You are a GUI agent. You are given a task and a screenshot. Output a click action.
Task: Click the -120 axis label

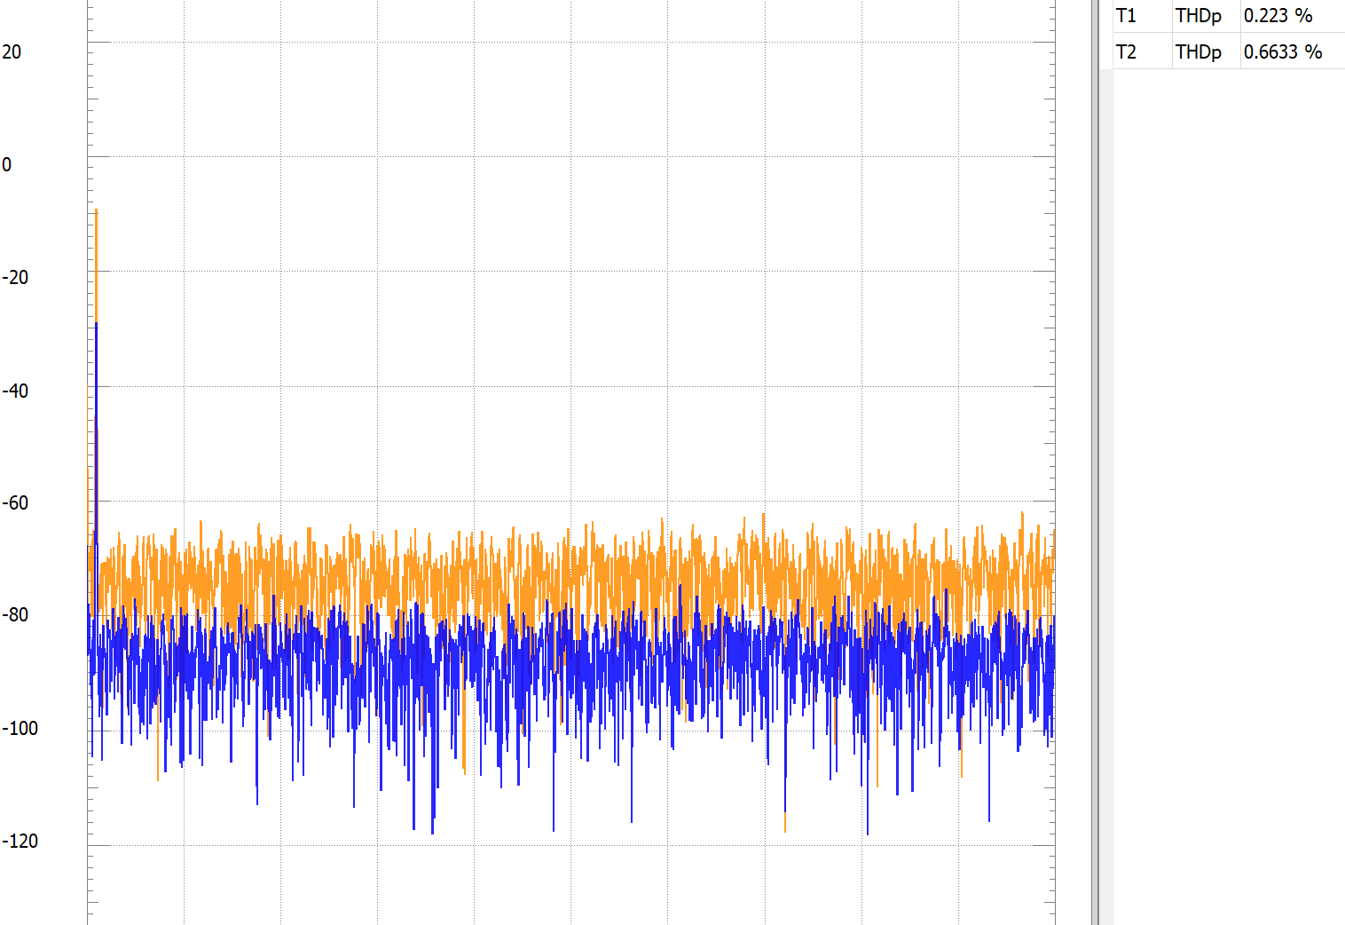click(20, 841)
